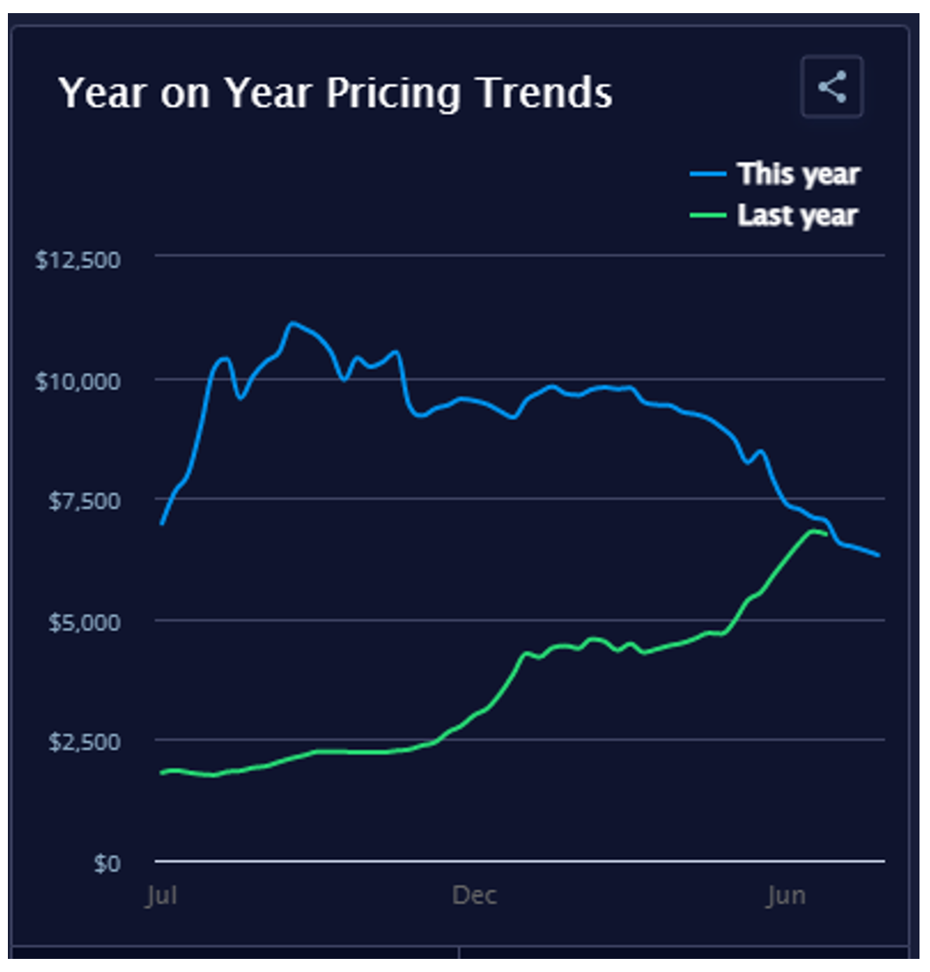The height and width of the screenshot is (972, 930).
Task: Click the highest peak of the green line
Action: tap(814, 531)
